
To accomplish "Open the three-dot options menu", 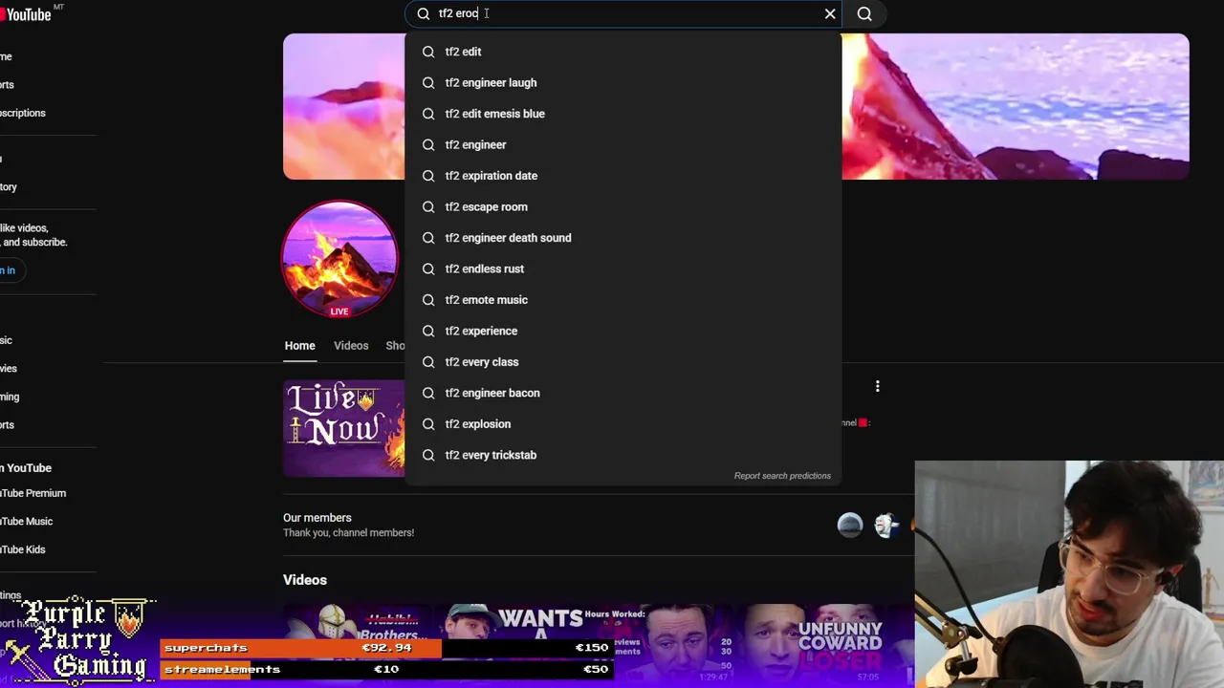I will 877,386.
